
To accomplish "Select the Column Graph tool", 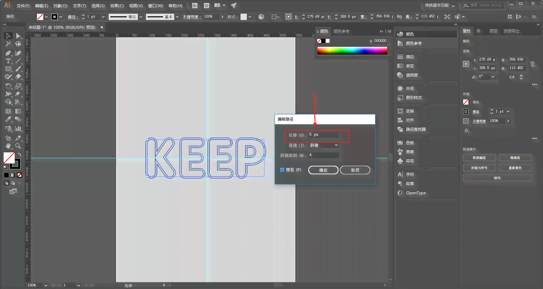I will [x=18, y=128].
